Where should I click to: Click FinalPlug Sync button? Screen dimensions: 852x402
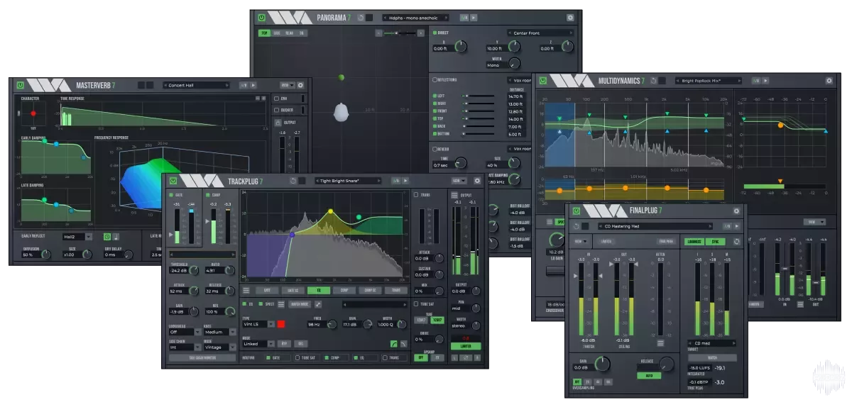(716, 241)
